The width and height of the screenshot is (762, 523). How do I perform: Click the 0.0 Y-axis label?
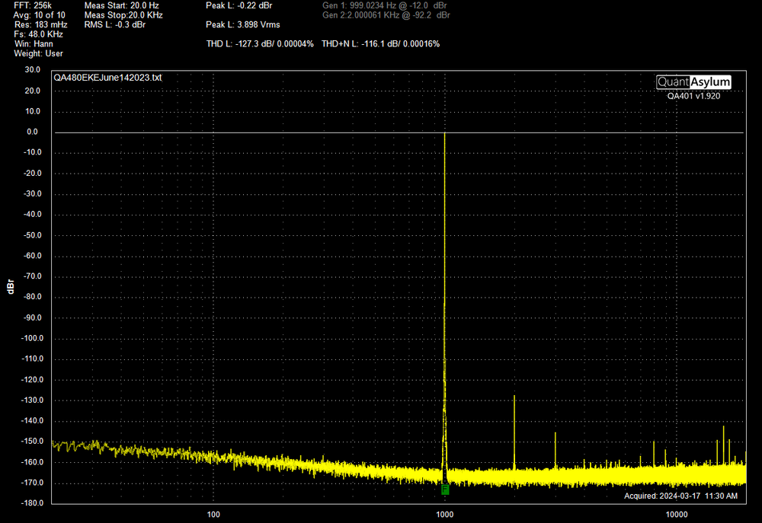click(32, 132)
